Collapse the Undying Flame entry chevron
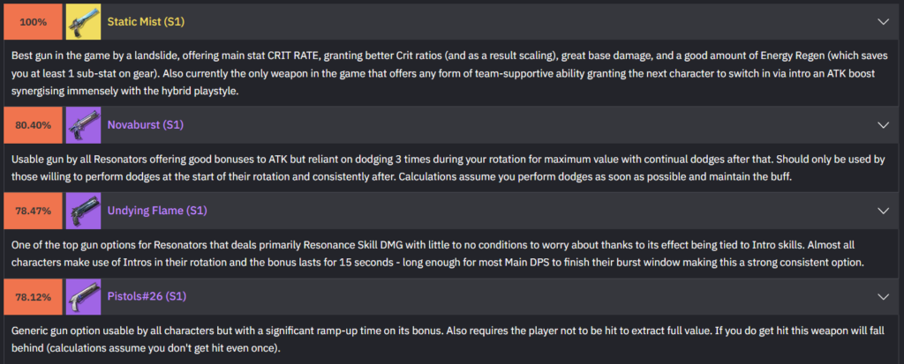The width and height of the screenshot is (904, 364). click(883, 212)
